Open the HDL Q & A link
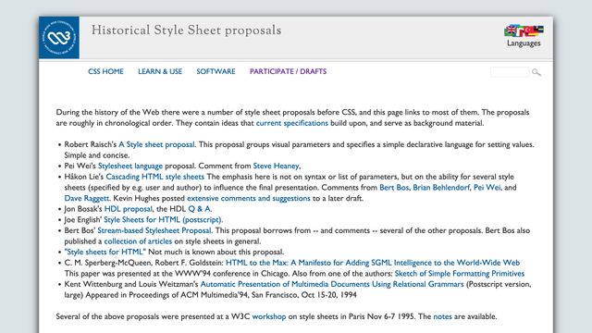The width and height of the screenshot is (592, 333). (200, 209)
